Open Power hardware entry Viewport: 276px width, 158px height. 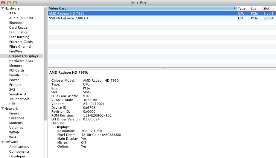pyautogui.click(x=14, y=80)
